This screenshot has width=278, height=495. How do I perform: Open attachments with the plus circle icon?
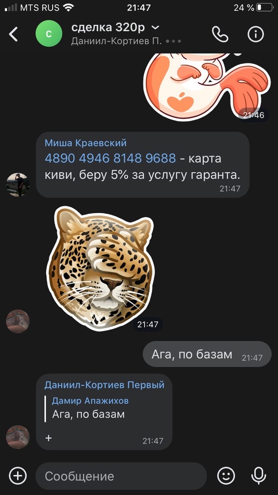18,475
